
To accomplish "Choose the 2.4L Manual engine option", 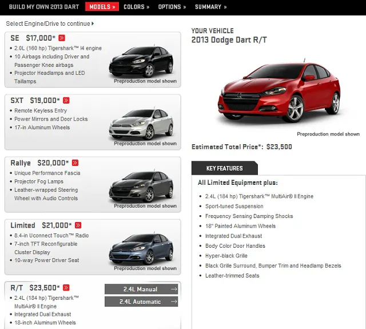I will coord(141,289).
